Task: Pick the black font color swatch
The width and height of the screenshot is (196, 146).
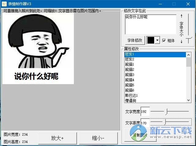Action: (151, 40)
